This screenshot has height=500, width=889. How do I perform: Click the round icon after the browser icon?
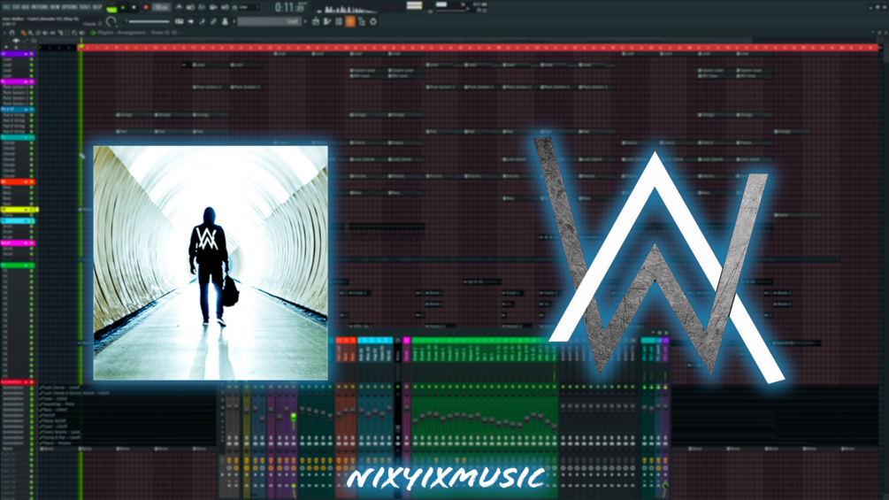(373, 21)
